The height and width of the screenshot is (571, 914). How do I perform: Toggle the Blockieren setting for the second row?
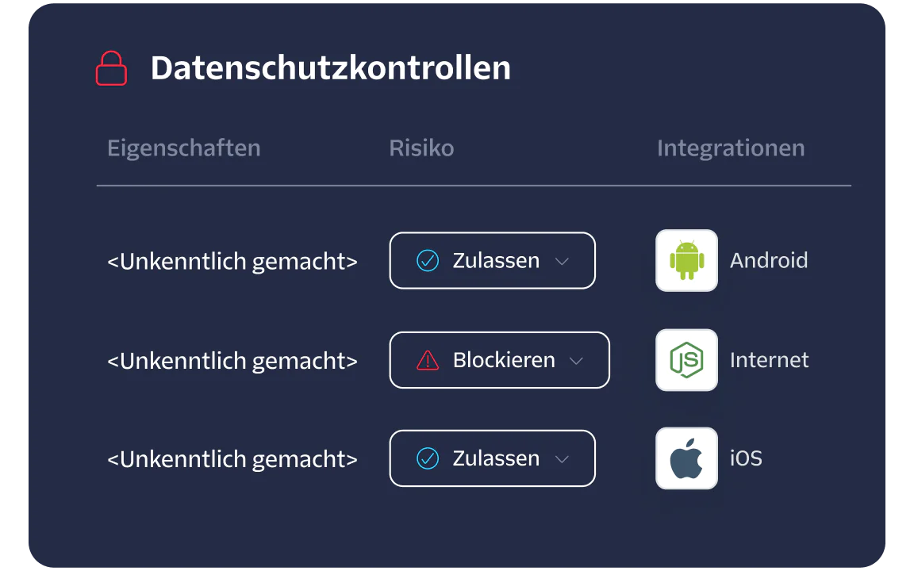tap(499, 359)
